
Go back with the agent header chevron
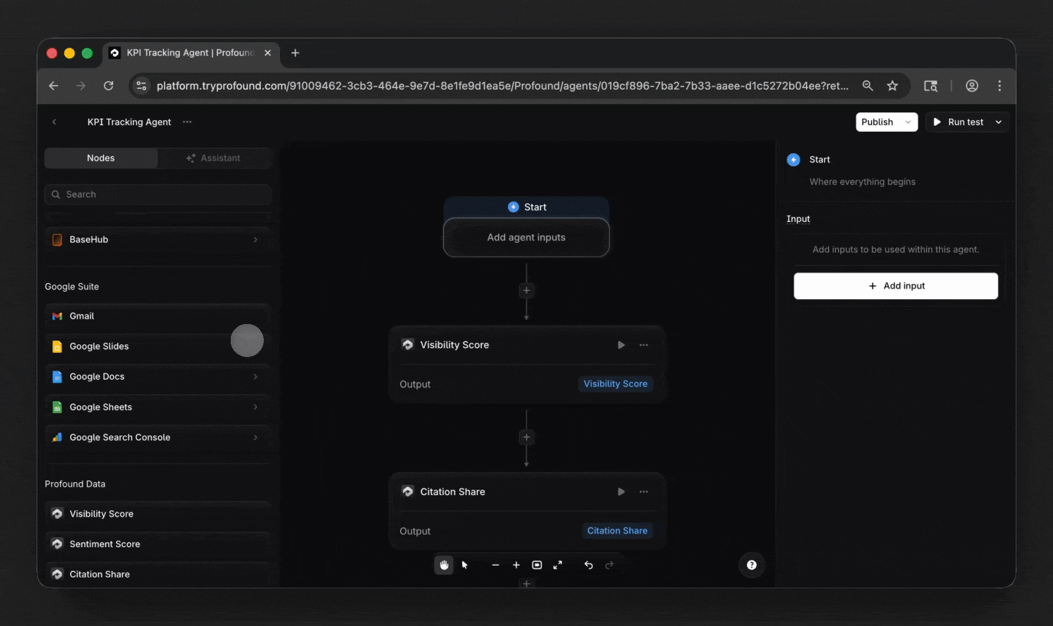(54, 122)
